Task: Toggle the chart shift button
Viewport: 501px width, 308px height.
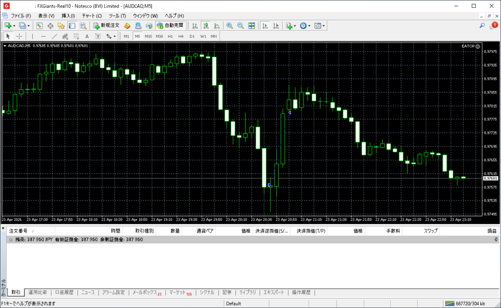Action: (276, 25)
